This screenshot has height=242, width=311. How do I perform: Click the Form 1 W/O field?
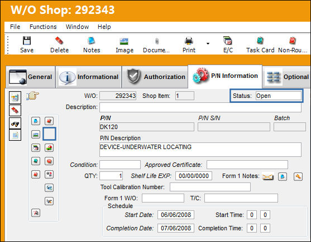163,198
